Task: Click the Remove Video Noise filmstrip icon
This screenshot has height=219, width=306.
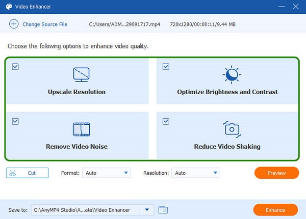Action: (82, 129)
